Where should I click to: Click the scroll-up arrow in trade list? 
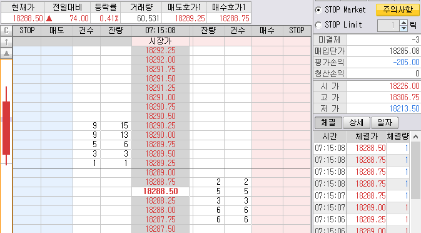pyautogui.click(x=415, y=137)
